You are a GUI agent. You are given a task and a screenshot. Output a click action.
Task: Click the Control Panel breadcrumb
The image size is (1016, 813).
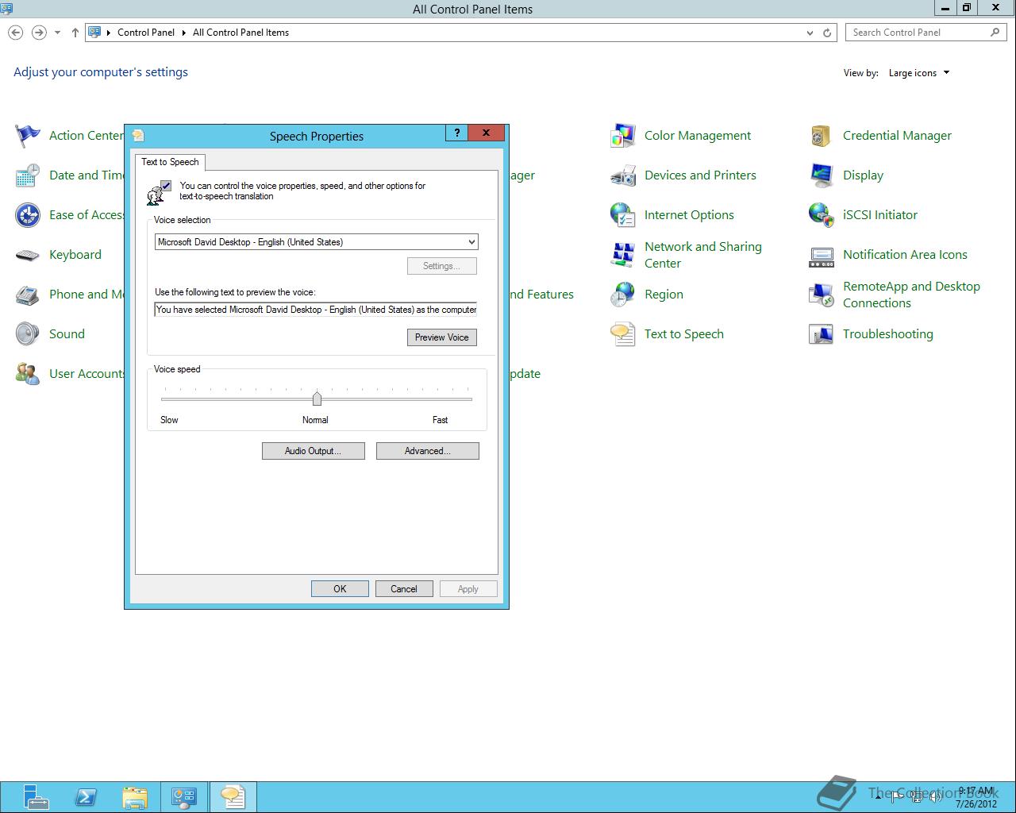click(x=146, y=33)
